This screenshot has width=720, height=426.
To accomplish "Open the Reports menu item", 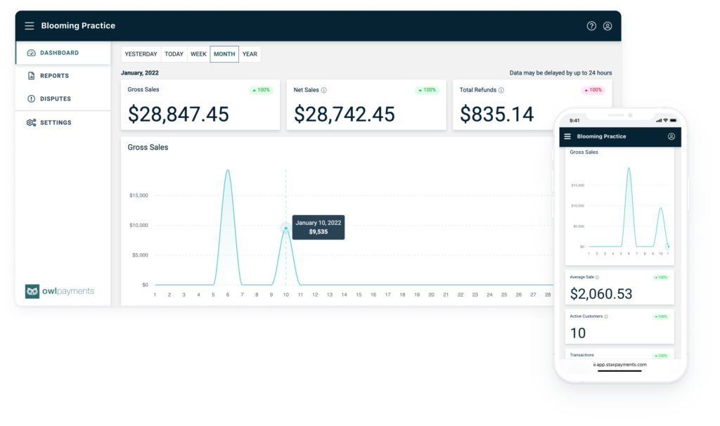I will (x=63, y=76).
